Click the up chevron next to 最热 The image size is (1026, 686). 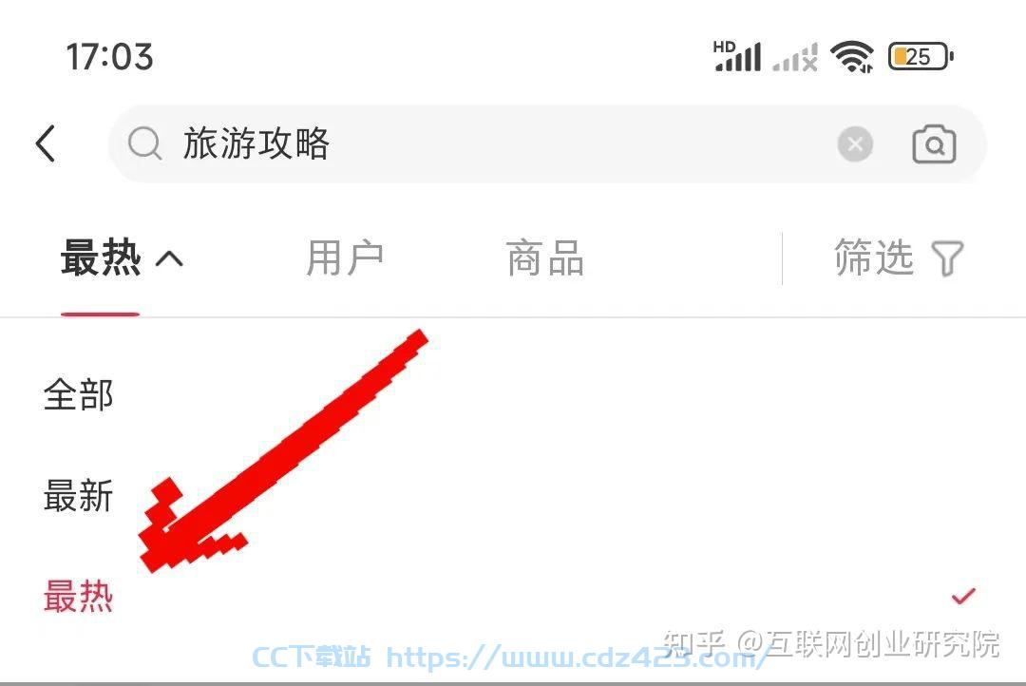(x=169, y=259)
